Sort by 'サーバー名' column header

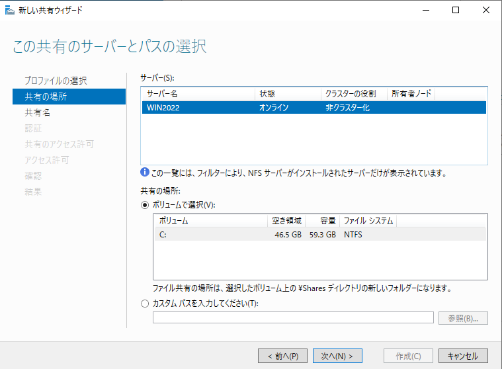198,94
